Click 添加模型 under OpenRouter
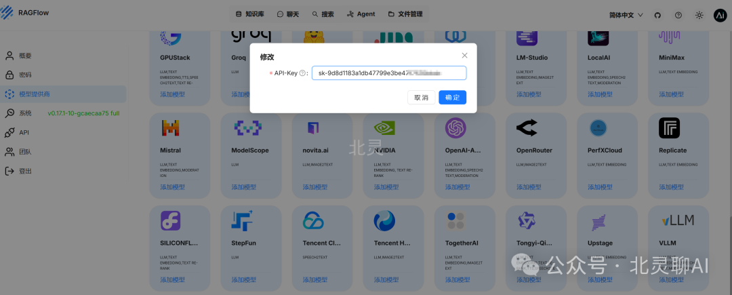Screen dimensions: 732x295 click(x=529, y=187)
